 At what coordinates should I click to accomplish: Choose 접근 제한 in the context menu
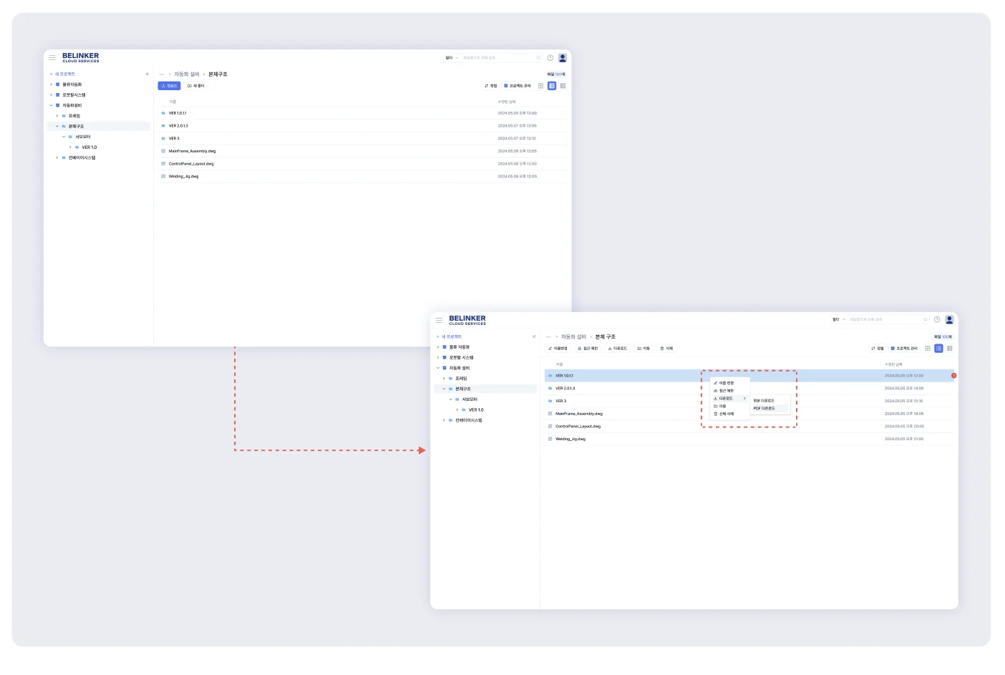click(730, 391)
